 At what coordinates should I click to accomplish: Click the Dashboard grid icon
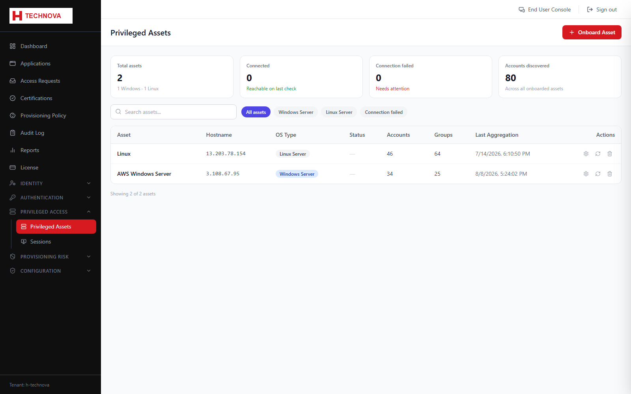pyautogui.click(x=13, y=46)
